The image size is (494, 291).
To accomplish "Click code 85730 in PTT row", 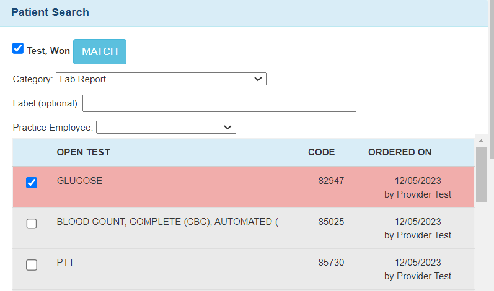I will click(x=331, y=263).
